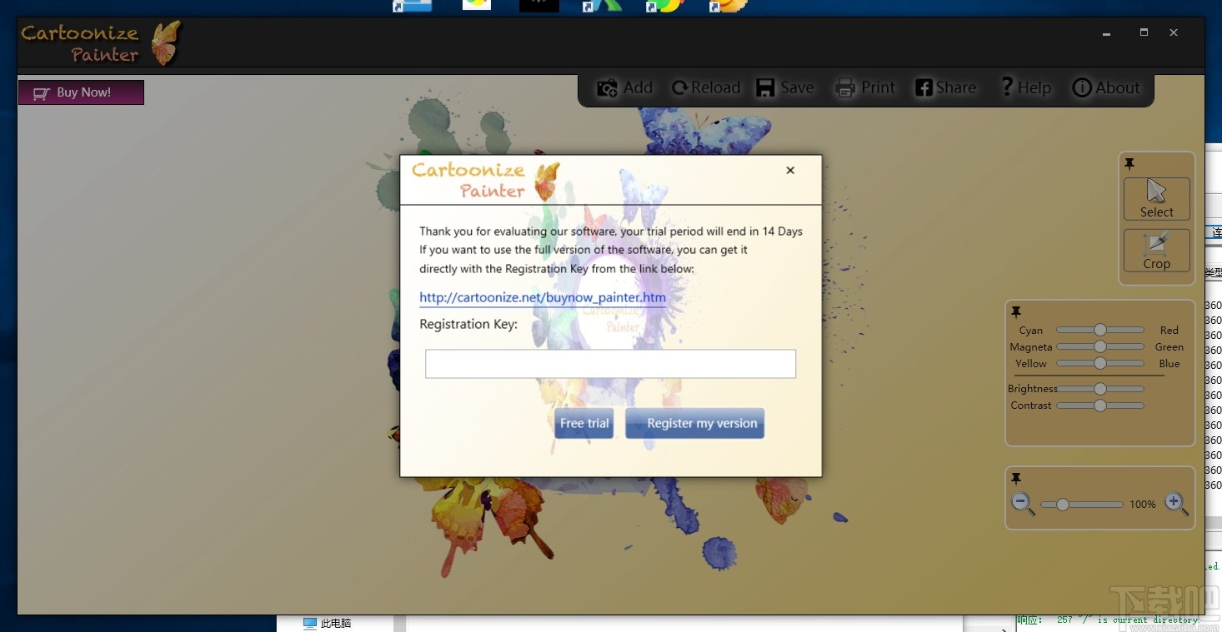The width and height of the screenshot is (1222, 632).
Task: Click the Buy Now! cart button
Action: (81, 92)
